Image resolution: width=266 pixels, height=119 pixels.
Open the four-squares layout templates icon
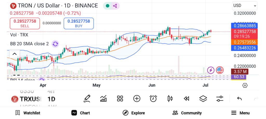[x=120, y=99]
